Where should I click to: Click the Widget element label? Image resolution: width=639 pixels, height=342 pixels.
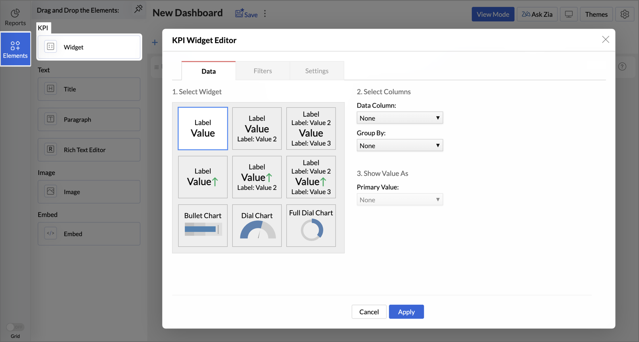coord(73,47)
